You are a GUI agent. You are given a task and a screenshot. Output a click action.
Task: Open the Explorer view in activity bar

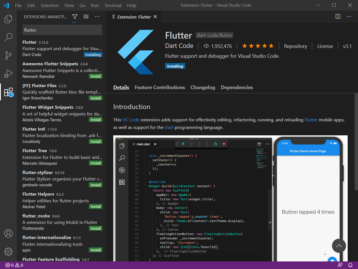pyautogui.click(x=8, y=19)
